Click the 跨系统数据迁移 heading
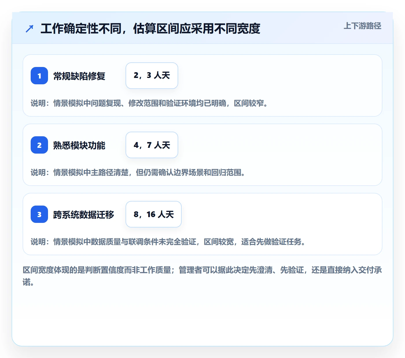 coord(84,215)
